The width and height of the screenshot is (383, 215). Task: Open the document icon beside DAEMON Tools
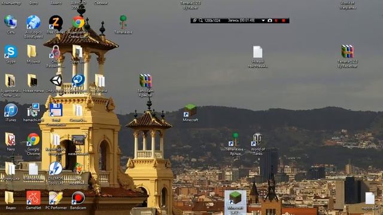[34, 168]
